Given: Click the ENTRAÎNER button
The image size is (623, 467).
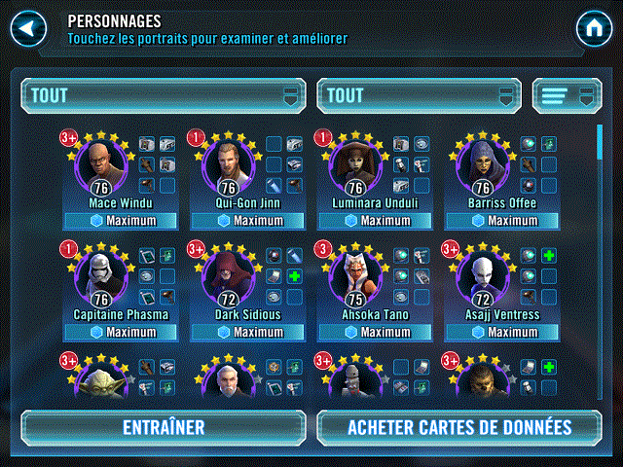Looking at the screenshot, I should (x=164, y=428).
